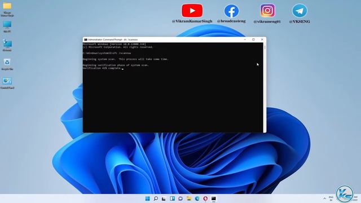
Task: Open Command Prompt window system menu icon
Action: [x=86, y=39]
